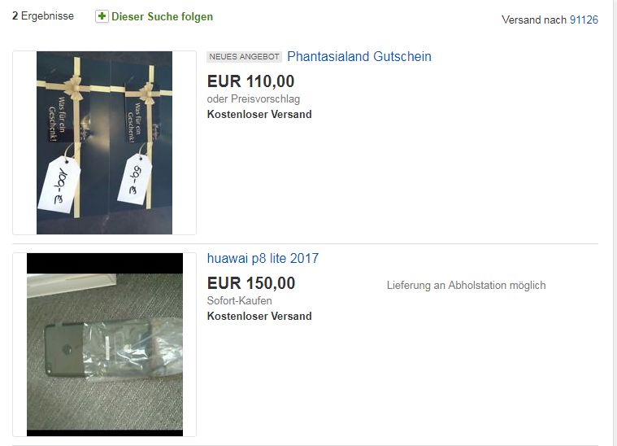Viewport: 617px width, 446px height.
Task: Click the 50 € tag in voucher photo
Action: click(x=135, y=180)
